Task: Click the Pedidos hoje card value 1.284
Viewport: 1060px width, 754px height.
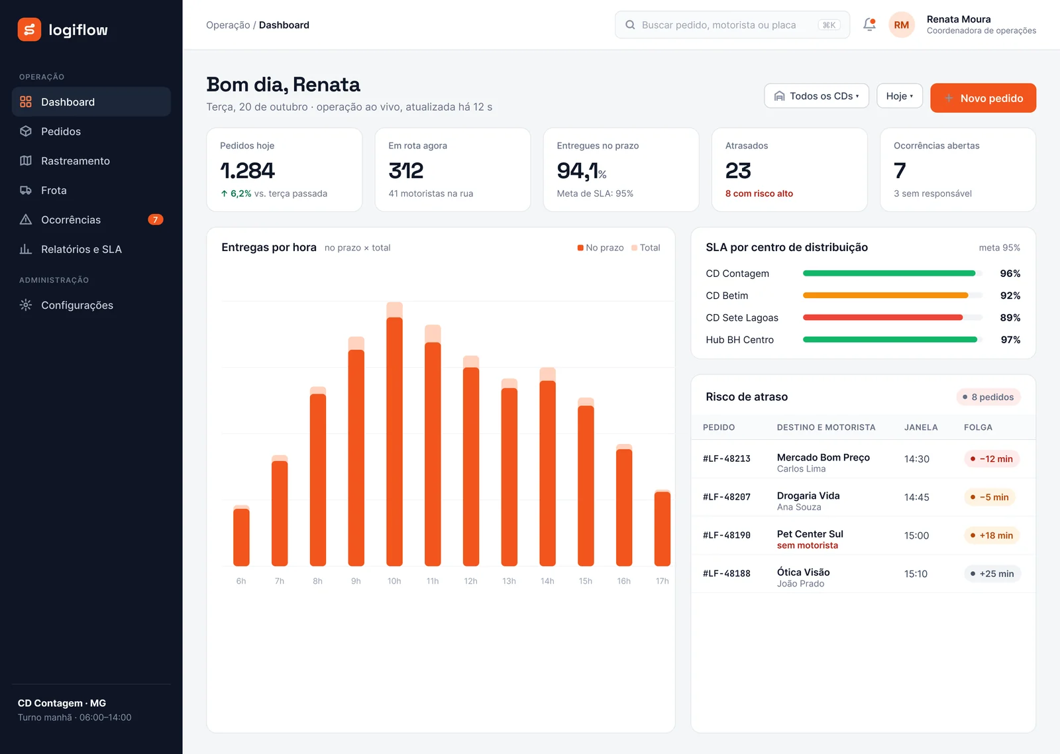Action: (x=247, y=171)
